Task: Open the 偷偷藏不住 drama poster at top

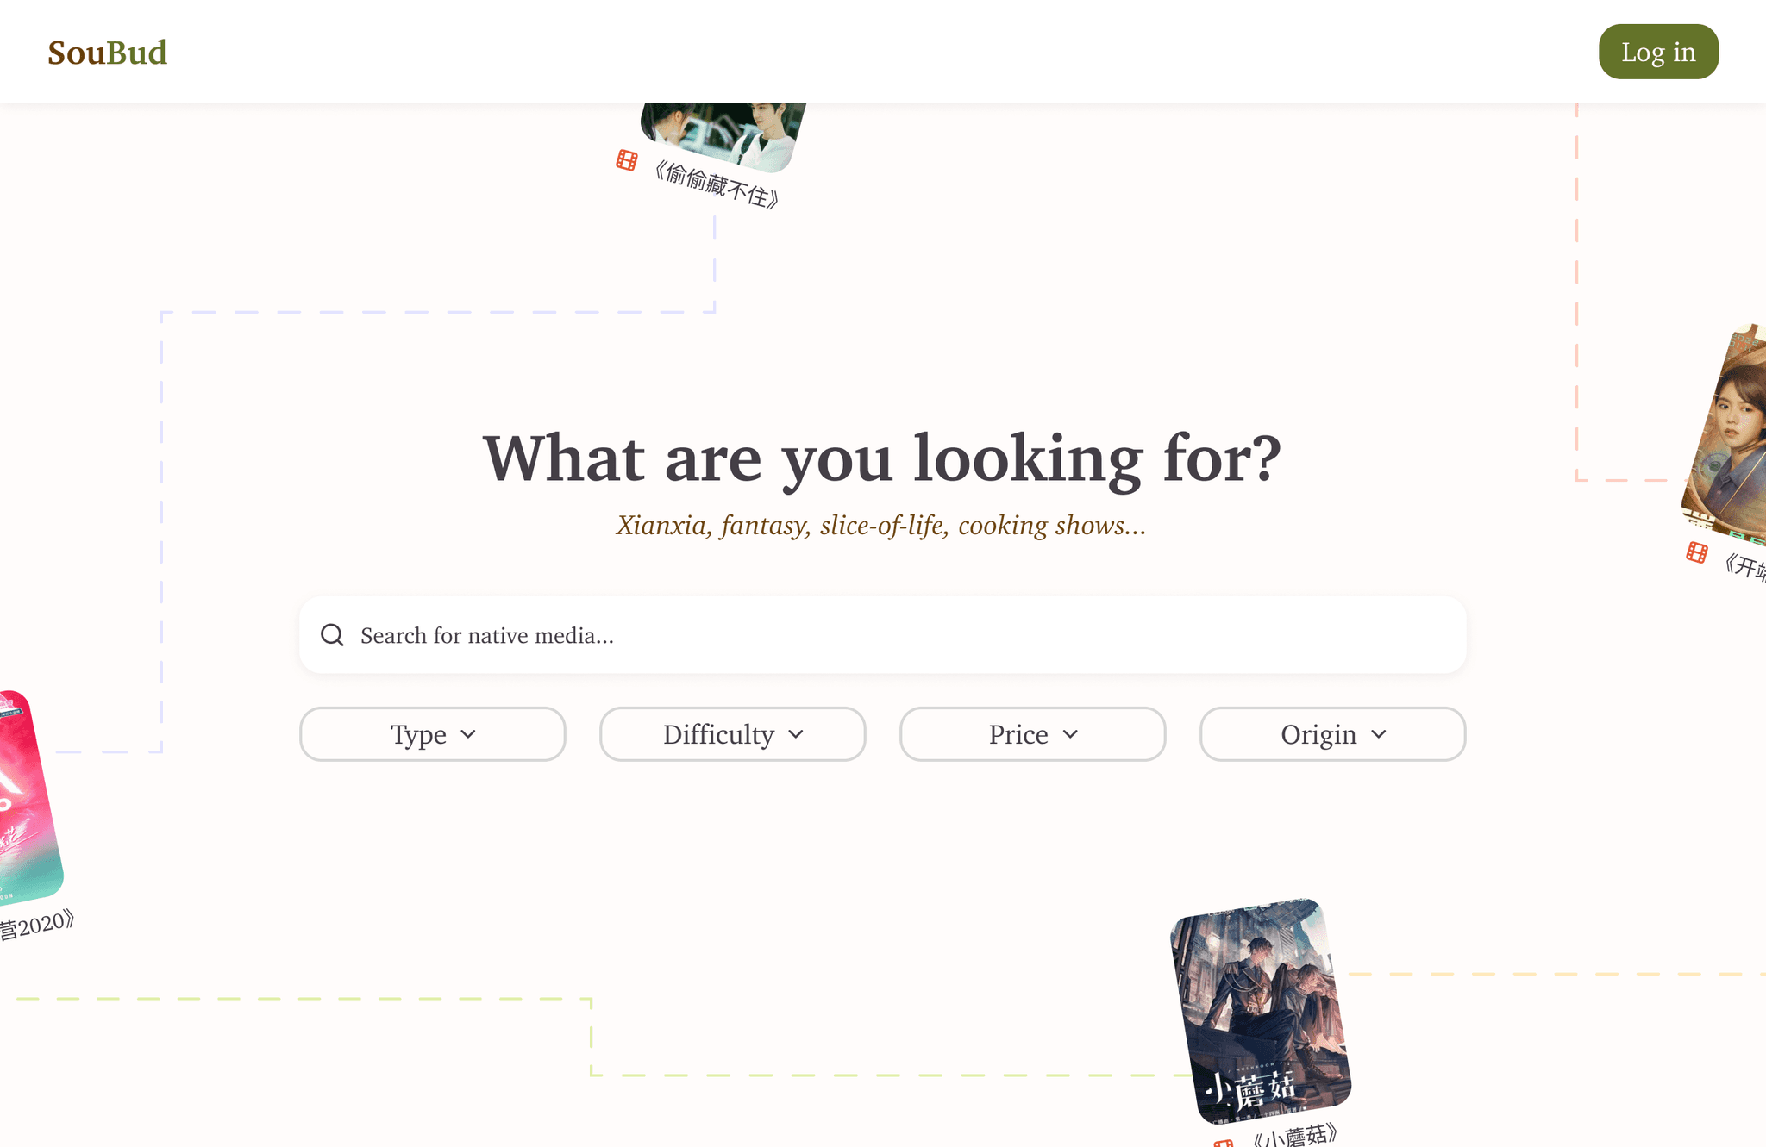Action: 723,132
